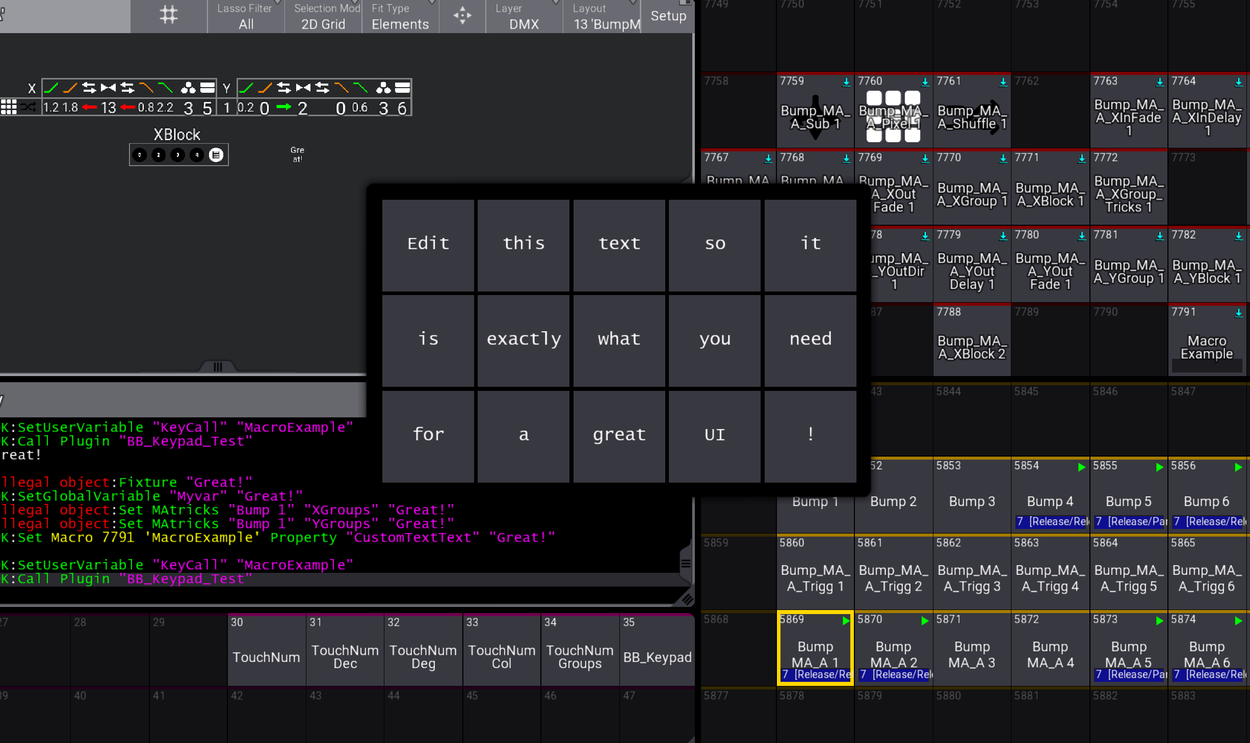Click the X Group three-dots icon
The height and width of the screenshot is (743, 1250).
[x=188, y=88]
